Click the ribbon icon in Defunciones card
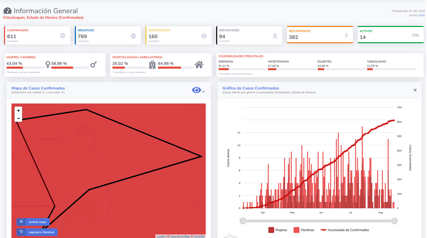The image size is (427, 238). pos(275,36)
